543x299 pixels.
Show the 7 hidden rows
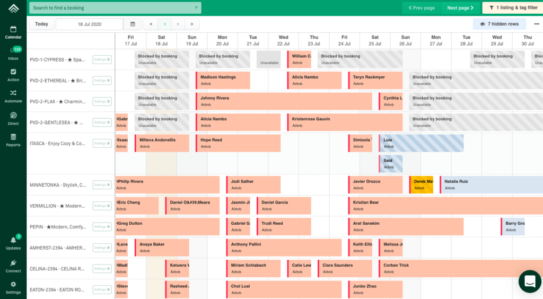coord(499,24)
